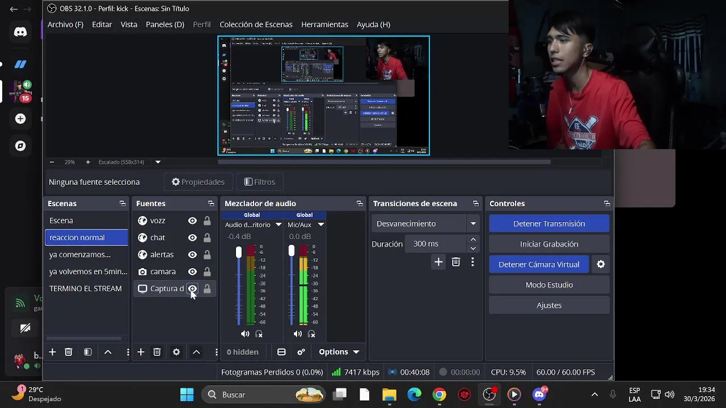Select TERMINO EL STREAM scene
This screenshot has height=408, width=726.
click(86, 288)
